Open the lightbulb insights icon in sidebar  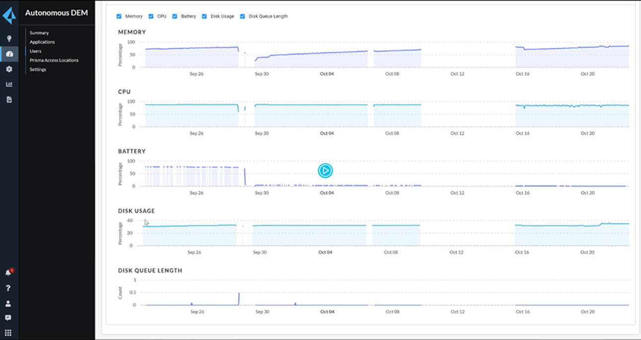[9, 39]
